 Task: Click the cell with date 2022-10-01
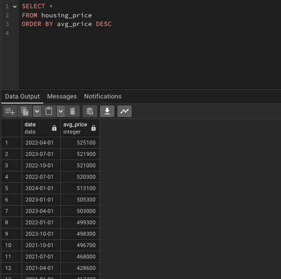click(x=41, y=165)
